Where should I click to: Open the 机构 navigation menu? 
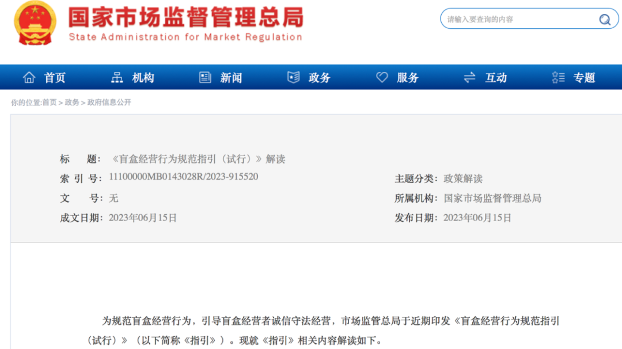143,78
